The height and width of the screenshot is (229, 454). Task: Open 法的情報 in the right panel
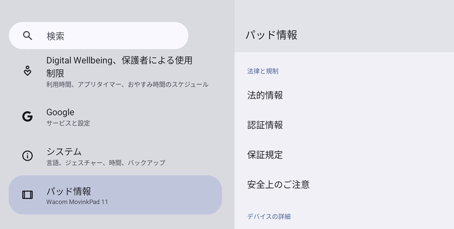(344, 95)
